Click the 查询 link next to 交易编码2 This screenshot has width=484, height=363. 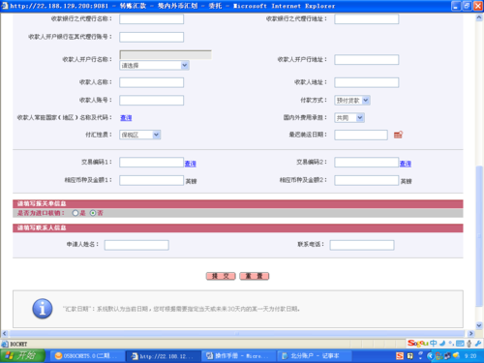(x=406, y=164)
